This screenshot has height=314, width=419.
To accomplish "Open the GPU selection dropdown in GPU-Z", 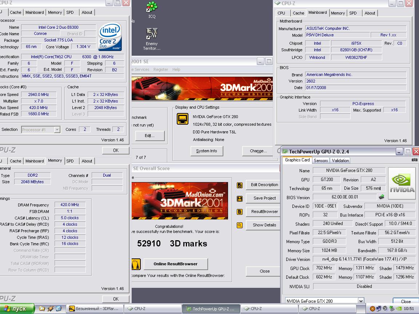I will point(361,301).
